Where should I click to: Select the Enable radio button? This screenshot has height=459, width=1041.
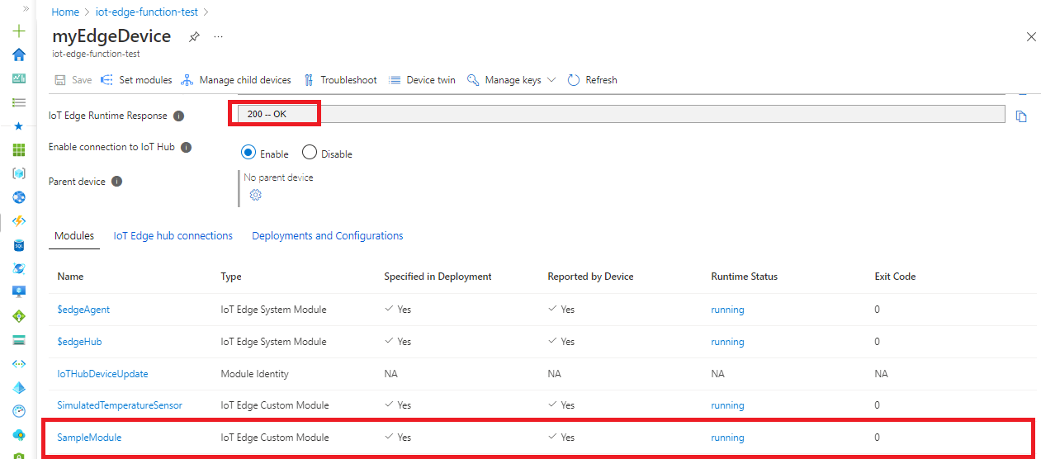coord(248,153)
